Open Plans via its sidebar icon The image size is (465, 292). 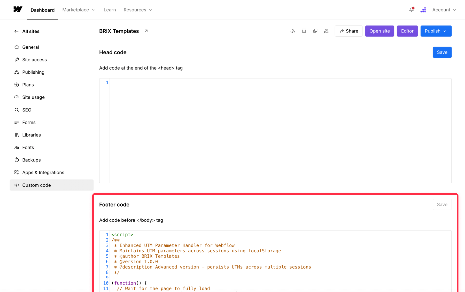pos(17,85)
